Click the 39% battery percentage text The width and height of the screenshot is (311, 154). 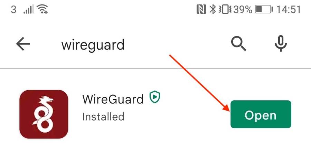click(x=243, y=9)
